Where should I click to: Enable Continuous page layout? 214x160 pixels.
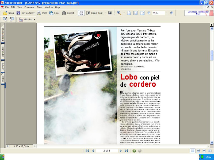pos(198,151)
